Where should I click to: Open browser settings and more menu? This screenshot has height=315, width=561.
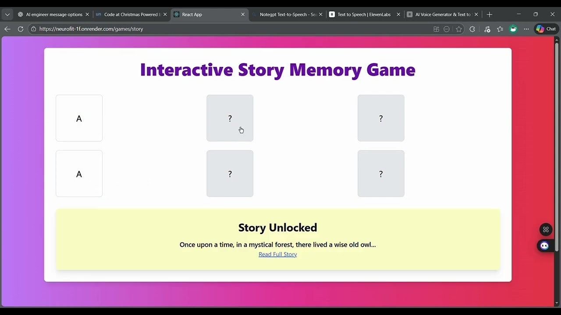click(526, 29)
